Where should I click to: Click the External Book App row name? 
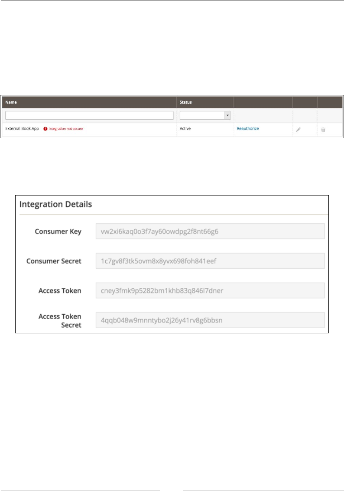pyautogui.click(x=22, y=128)
